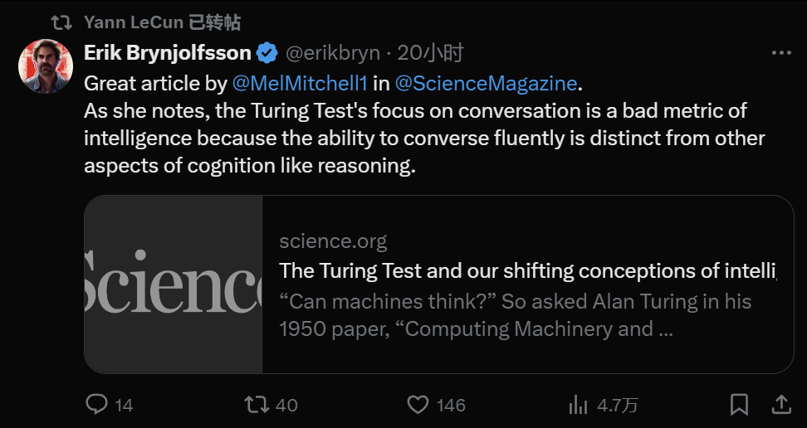Screen dimensions: 807x428
Task: Click the Erik Brynjolfsson display name
Action: (167, 53)
